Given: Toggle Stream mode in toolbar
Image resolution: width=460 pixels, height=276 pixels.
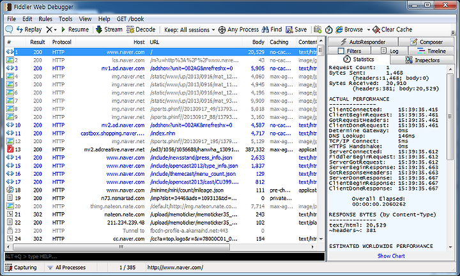Looking at the screenshot, I should coord(109,29).
